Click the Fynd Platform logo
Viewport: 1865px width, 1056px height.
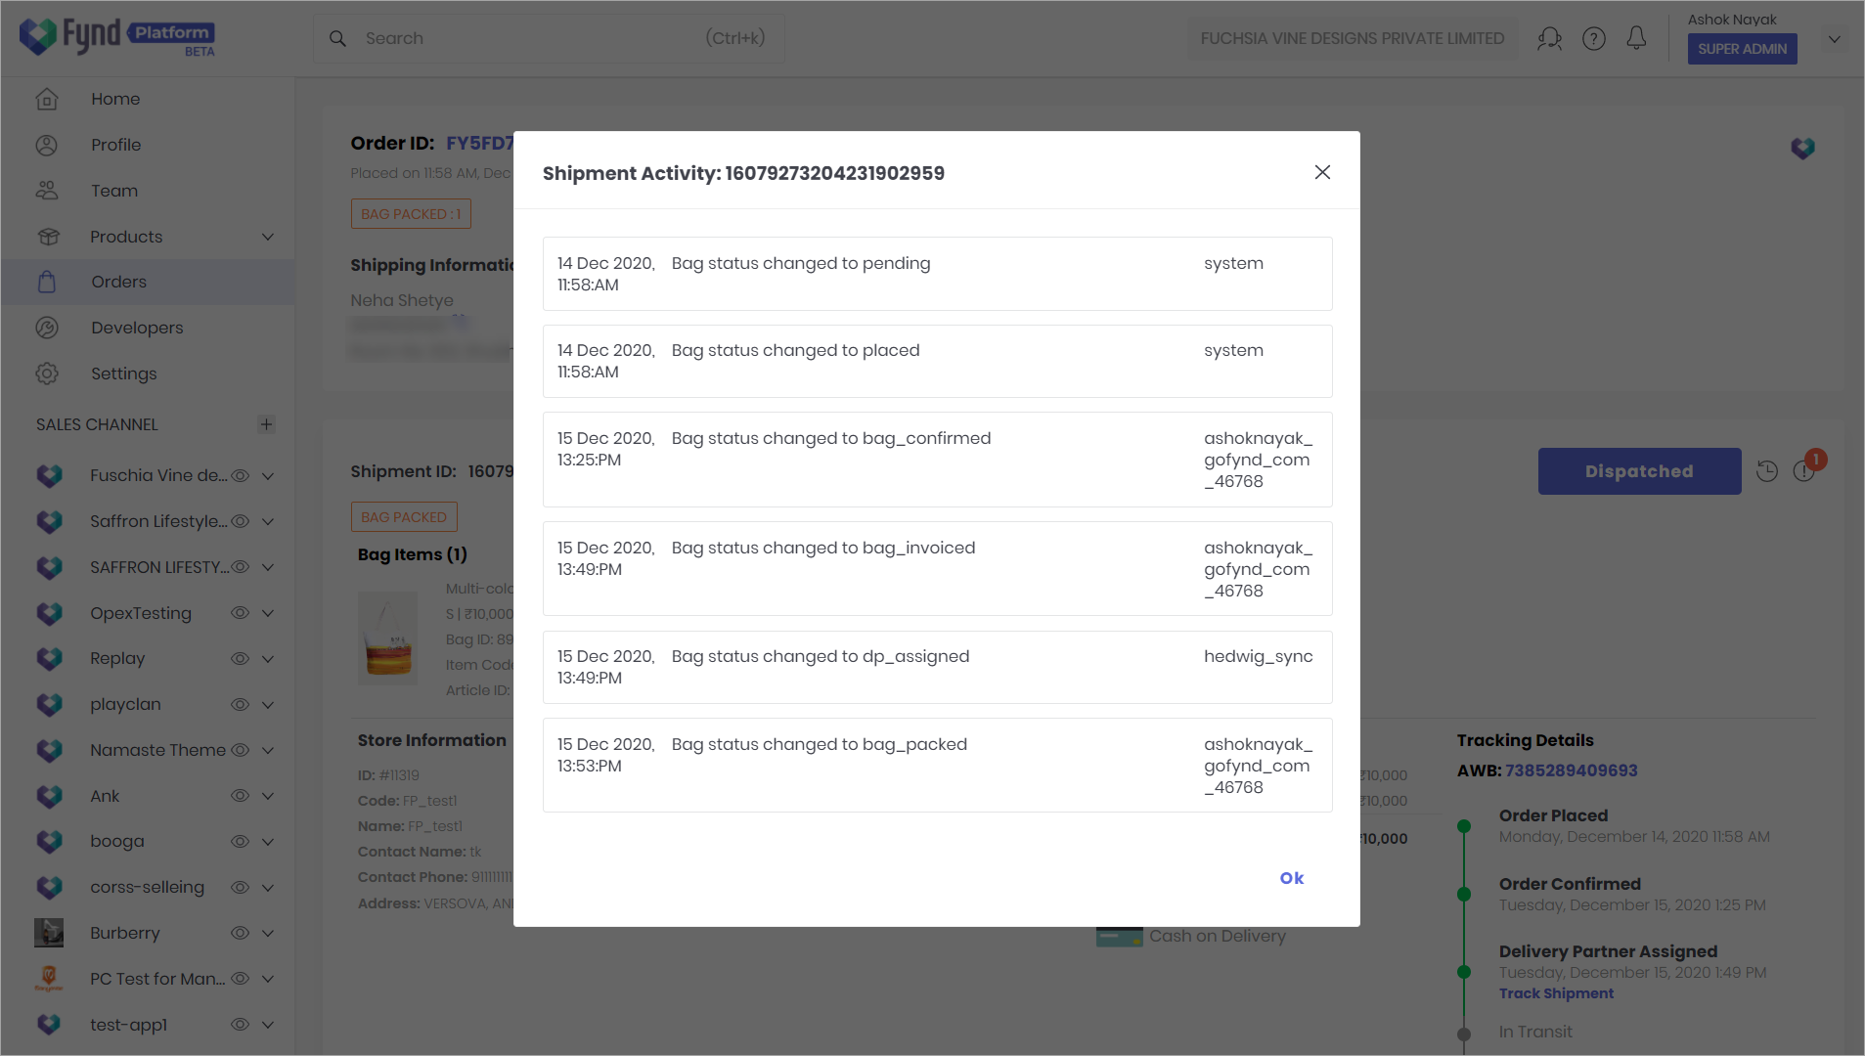[117, 37]
